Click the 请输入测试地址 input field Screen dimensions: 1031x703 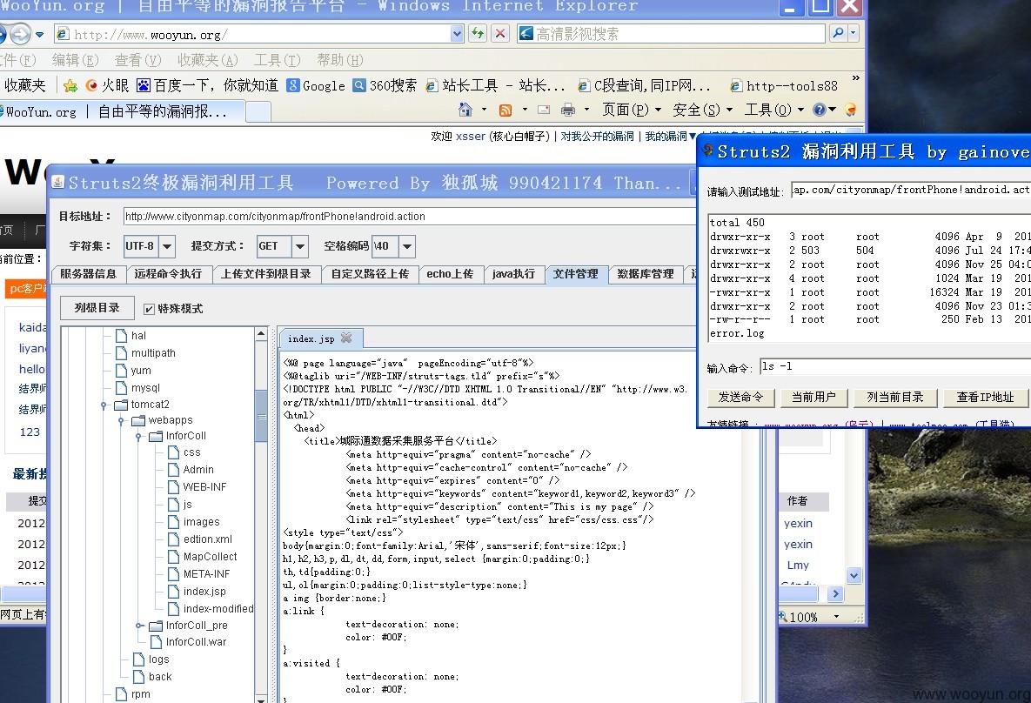coord(911,190)
